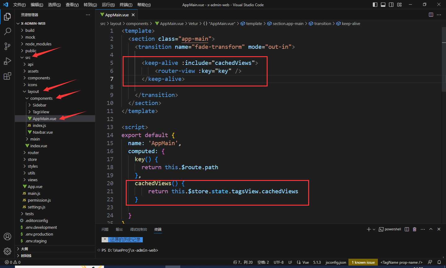
Task: Close the terminal panel
Action: pos(439,229)
